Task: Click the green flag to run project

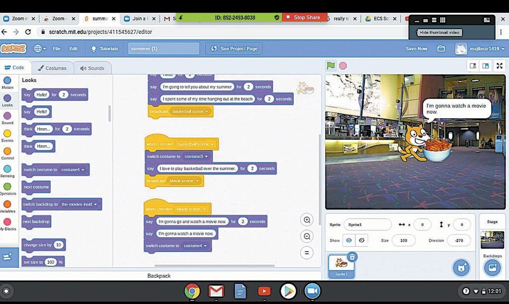Action: point(331,66)
